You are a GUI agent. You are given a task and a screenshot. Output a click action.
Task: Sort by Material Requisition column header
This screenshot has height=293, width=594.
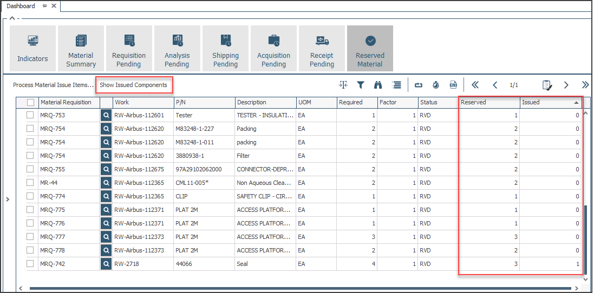[69, 102]
